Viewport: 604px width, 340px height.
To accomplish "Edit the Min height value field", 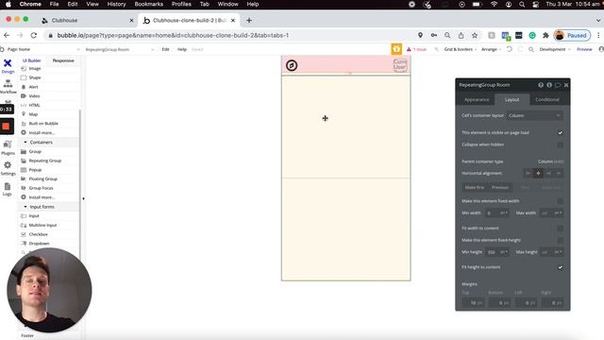I will tap(492, 252).
